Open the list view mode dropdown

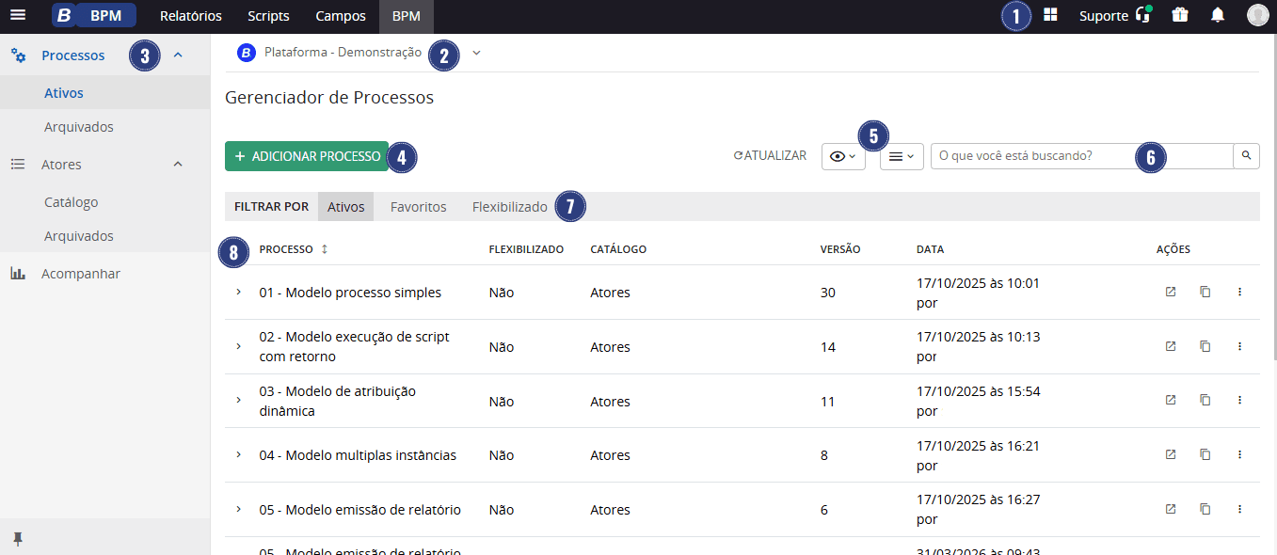(902, 156)
